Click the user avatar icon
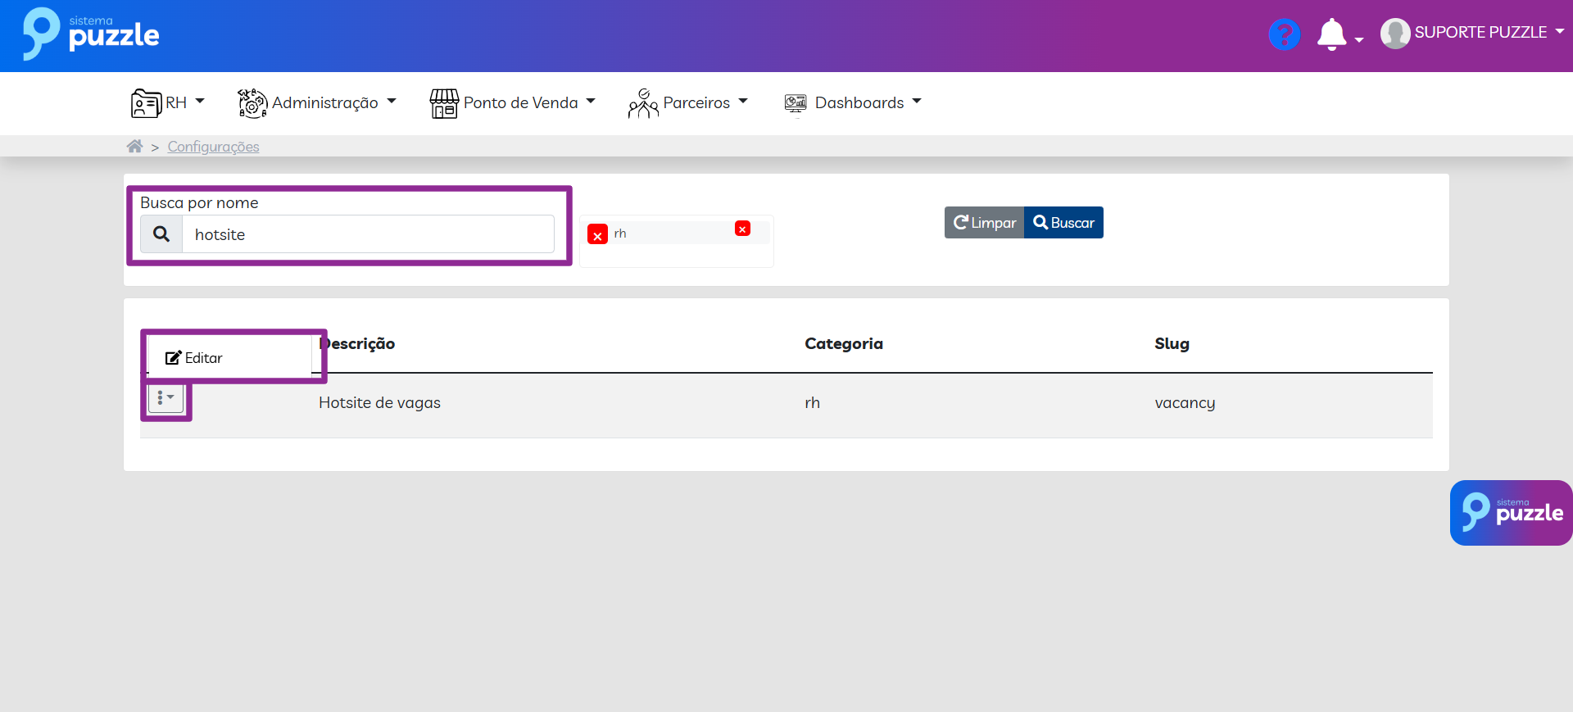 click(1394, 34)
